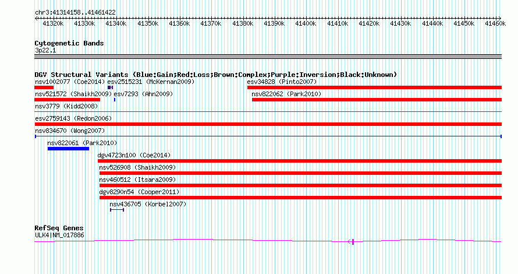Open variant label esv2759143 (Redon2006)

pos(73,118)
